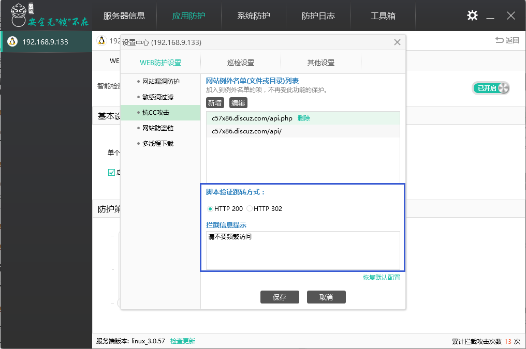Viewport: 526px width, 349px height.
Task: Open the 防护日志 tab
Action: point(318,16)
